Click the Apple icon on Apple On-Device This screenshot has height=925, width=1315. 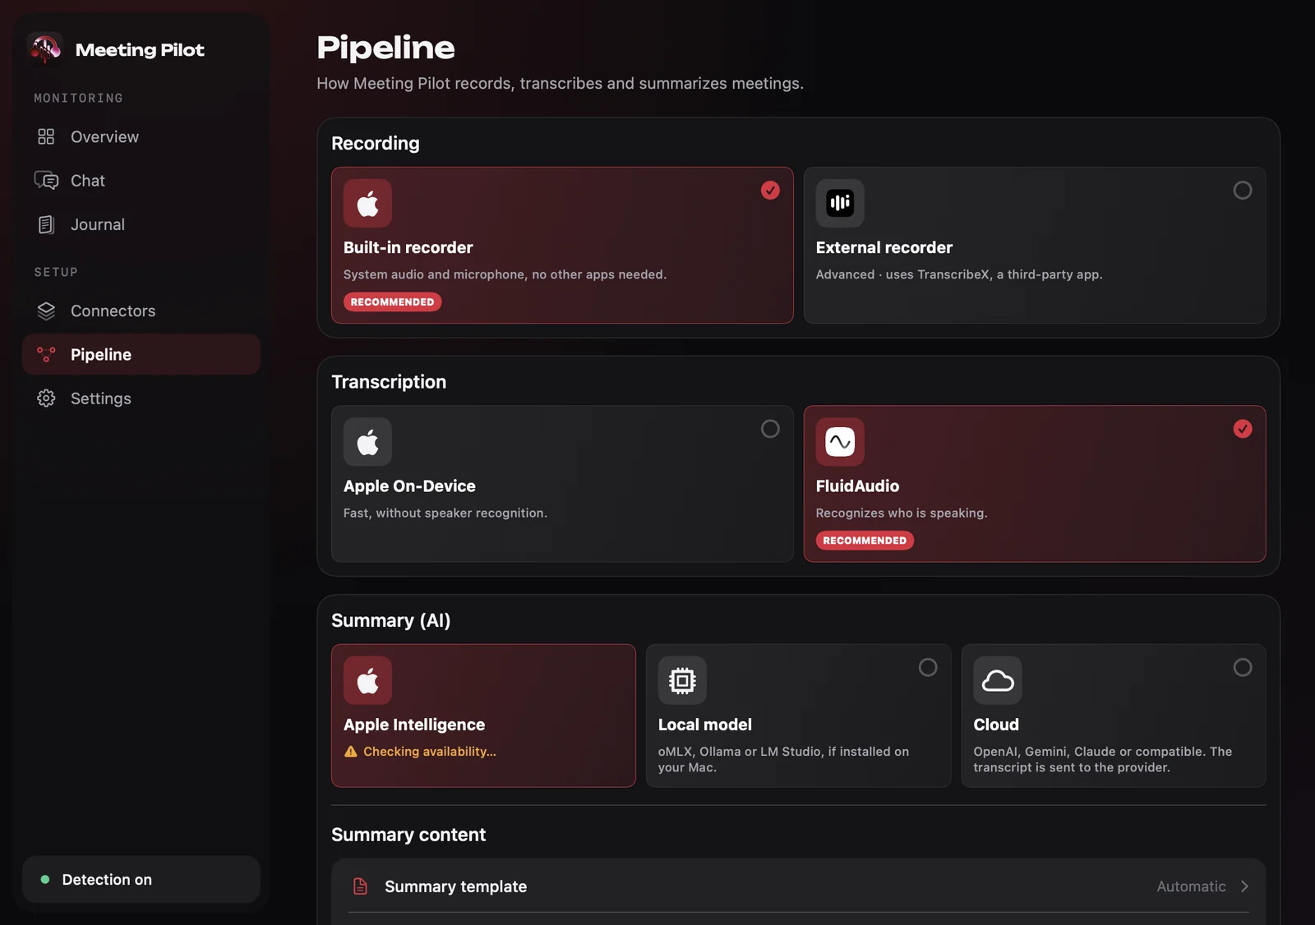[367, 442]
